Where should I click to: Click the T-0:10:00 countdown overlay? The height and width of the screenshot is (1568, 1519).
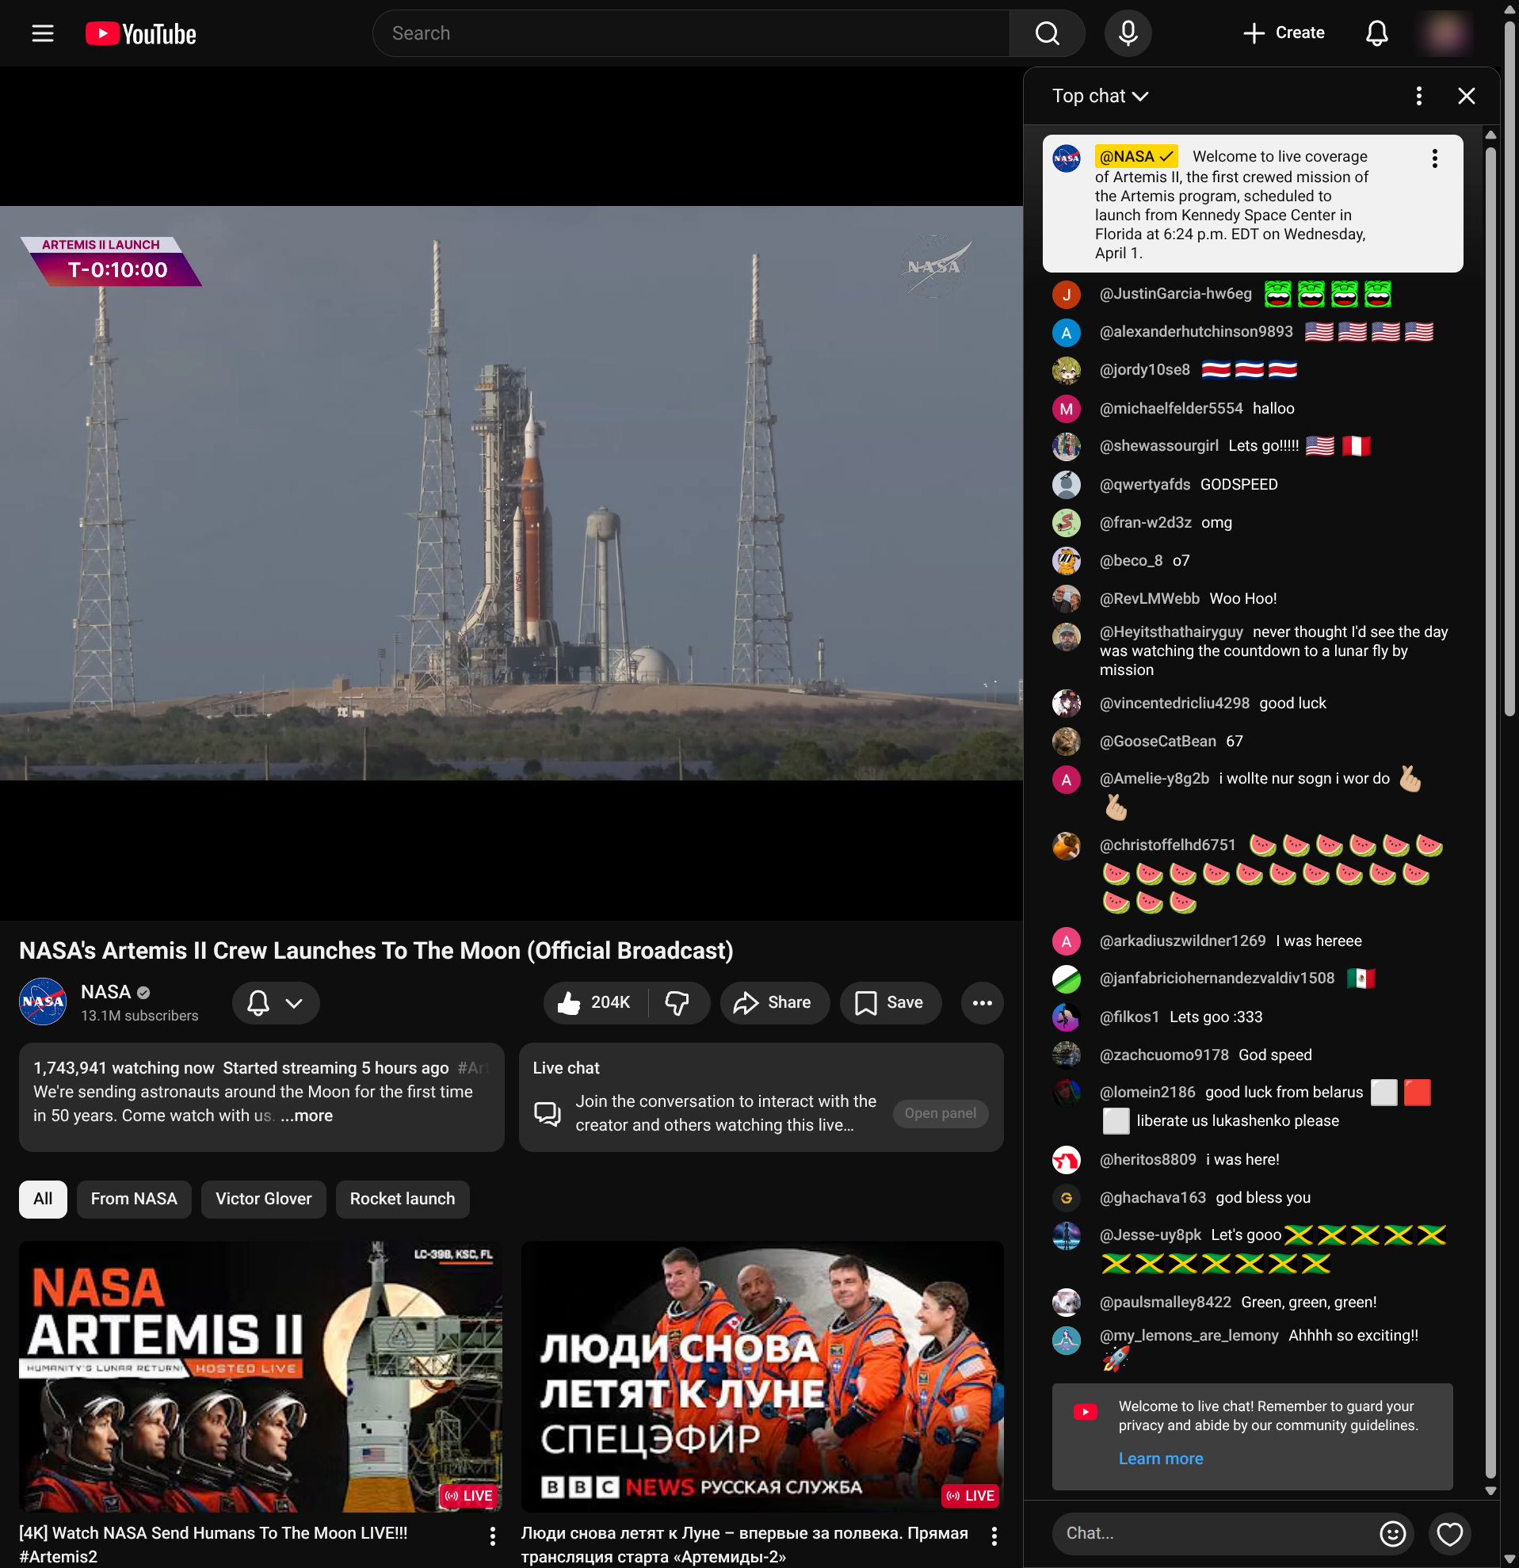coord(110,261)
